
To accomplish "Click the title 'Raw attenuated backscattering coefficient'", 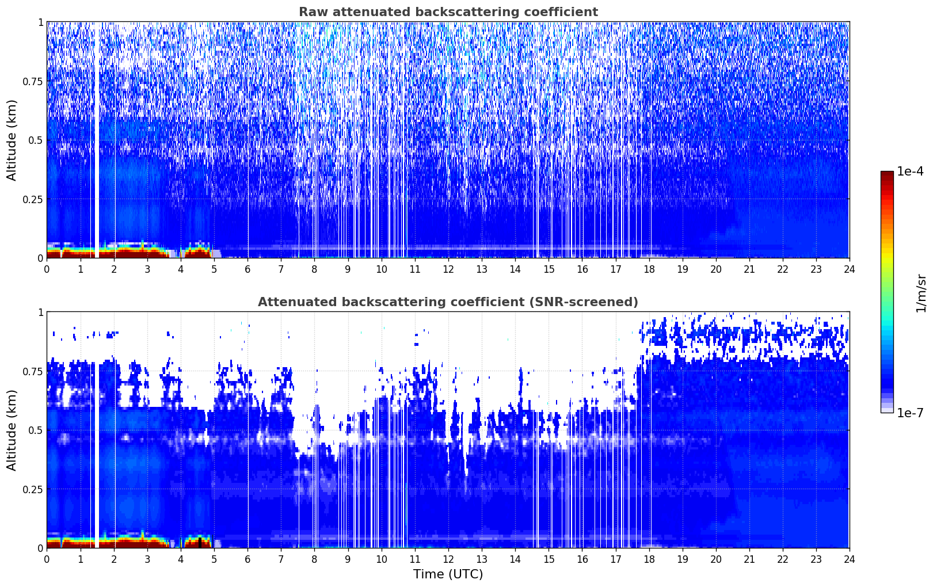I will pos(448,12).
